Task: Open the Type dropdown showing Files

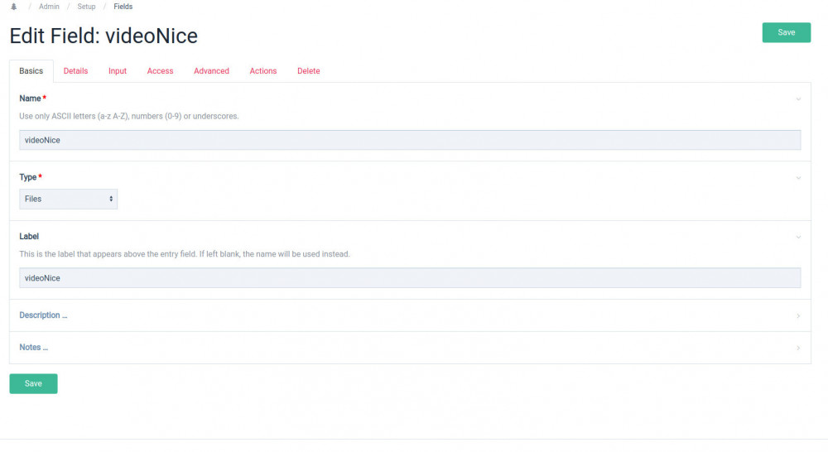Action: 68,199
